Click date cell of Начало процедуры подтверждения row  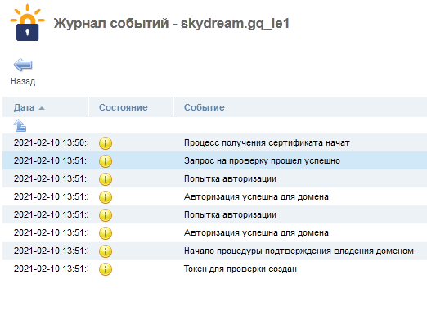pos(51,251)
